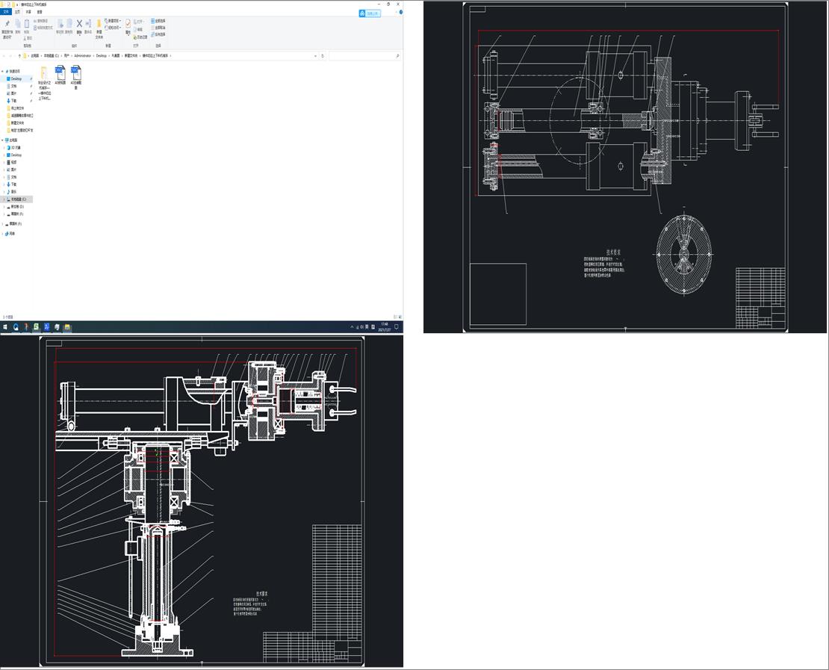Click the refresh button beside the address bar
The width and height of the screenshot is (829, 670).
click(x=323, y=55)
